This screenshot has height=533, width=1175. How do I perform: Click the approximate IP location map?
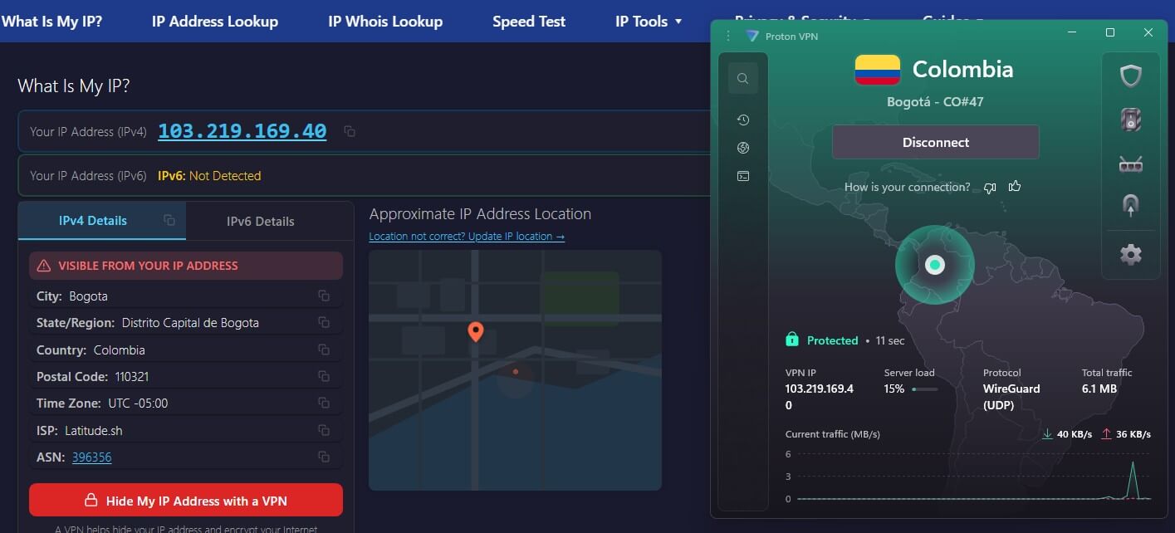[x=515, y=370]
